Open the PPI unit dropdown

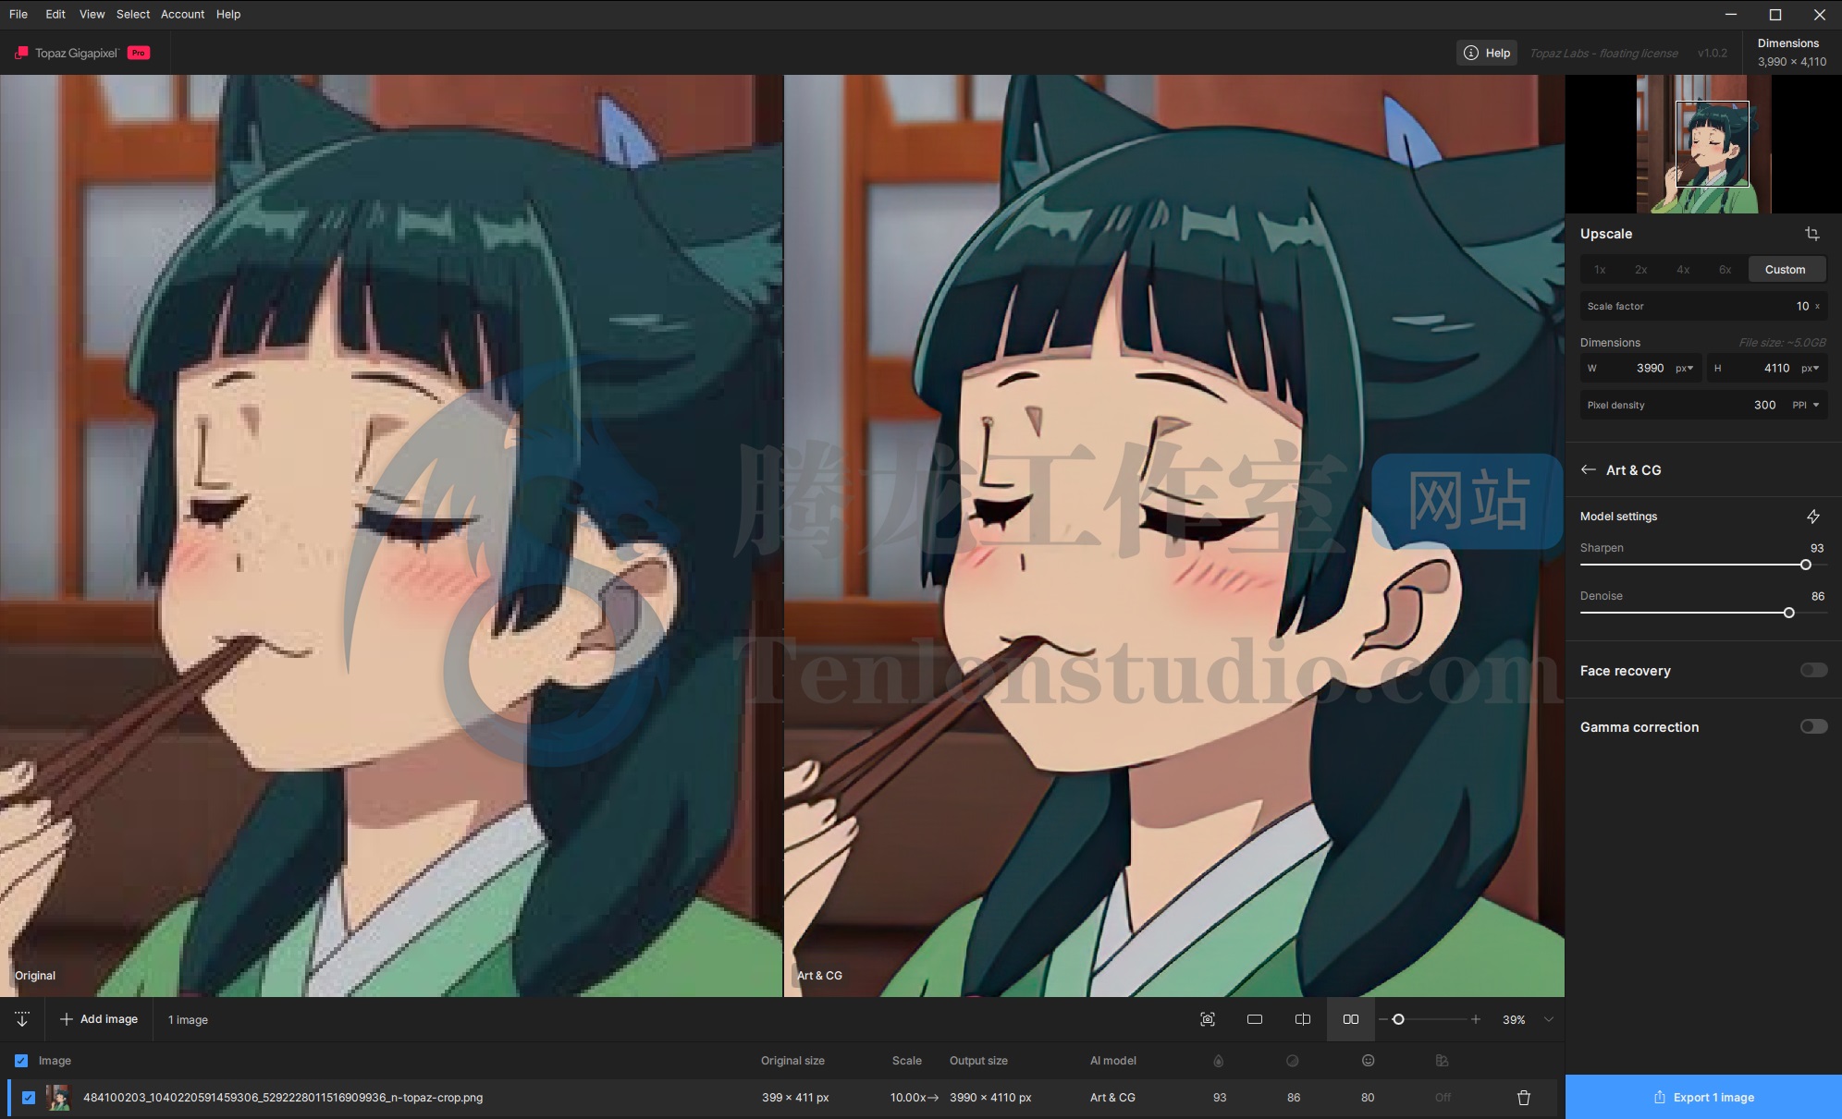click(x=1806, y=405)
